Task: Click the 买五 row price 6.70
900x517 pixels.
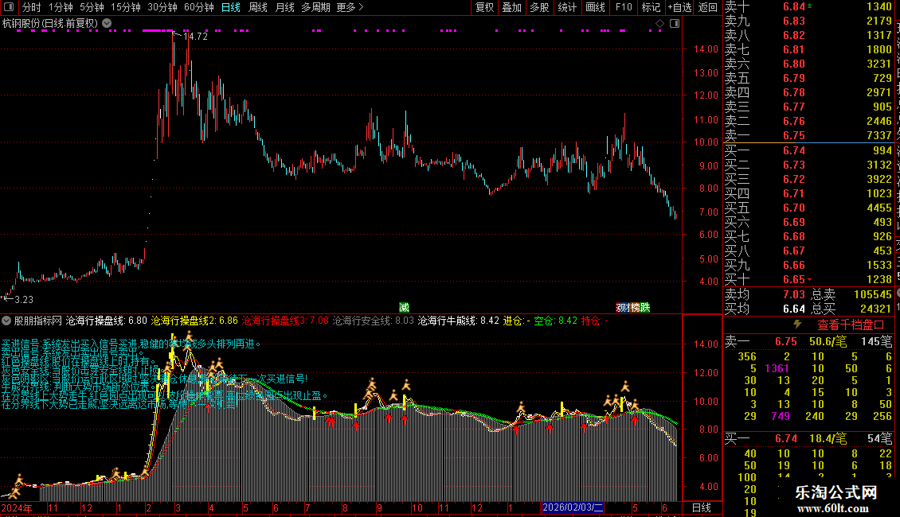Action: (794, 208)
